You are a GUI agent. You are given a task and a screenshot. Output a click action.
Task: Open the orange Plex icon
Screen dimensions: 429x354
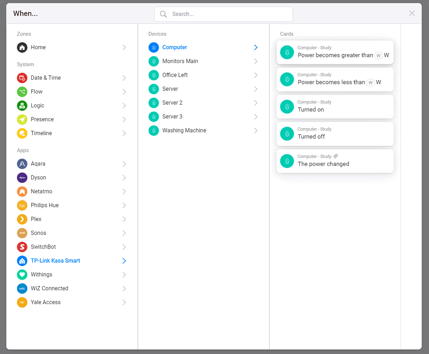click(22, 219)
